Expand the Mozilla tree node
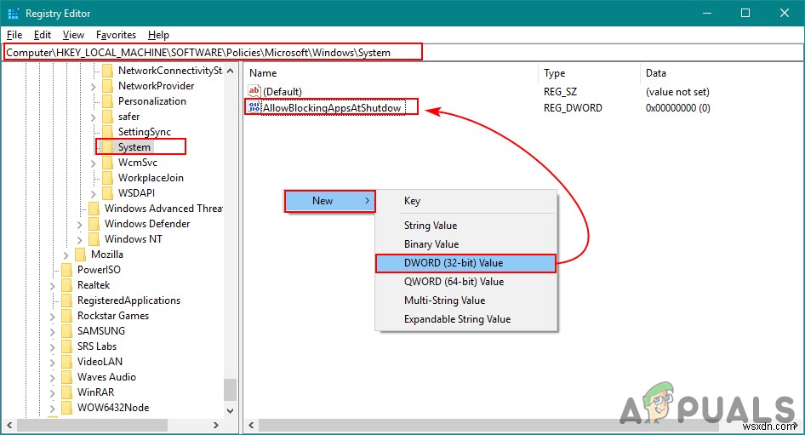The height and width of the screenshot is (435, 805). click(66, 255)
